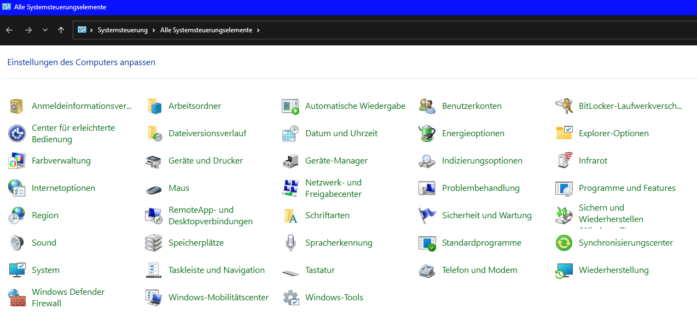This screenshot has height=326, width=697.
Task: Open RemoteApp- und Desktopverbindungen link
Action: pyautogui.click(x=211, y=216)
